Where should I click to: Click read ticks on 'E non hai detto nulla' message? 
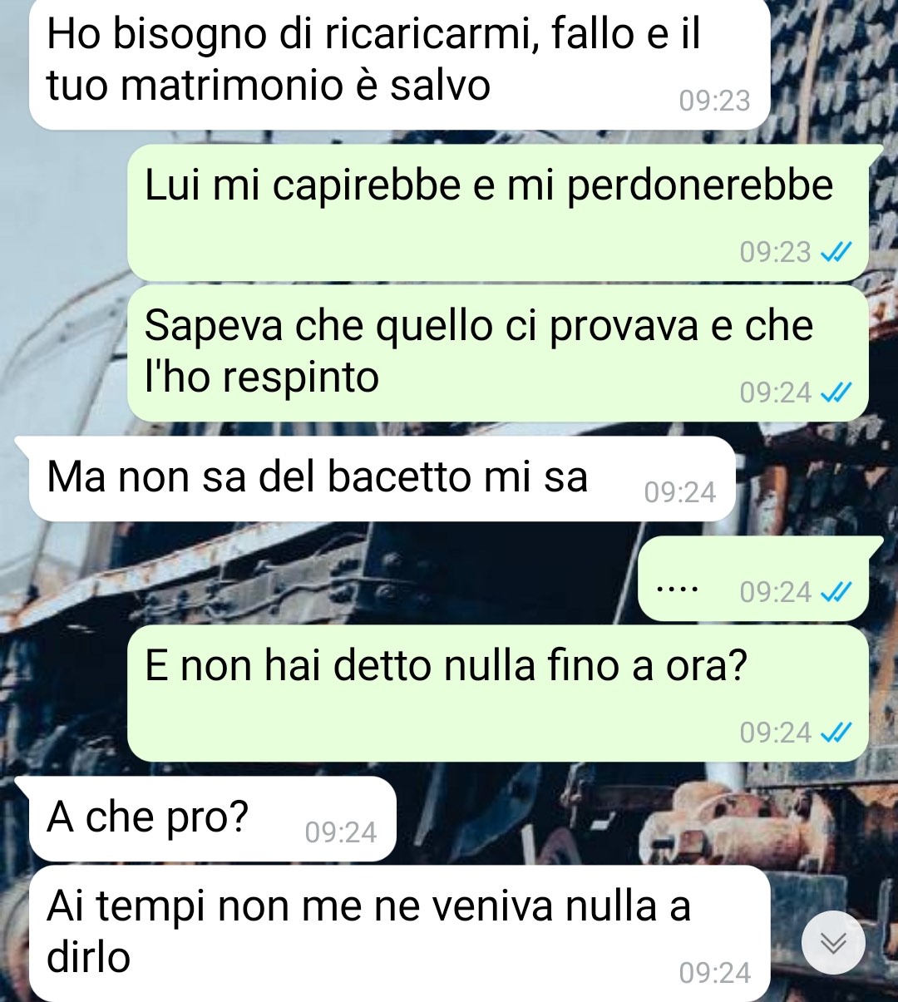(836, 733)
